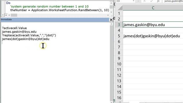The height and width of the screenshot is (103, 183).
Task: Select row 4 header
Action: point(119,30)
